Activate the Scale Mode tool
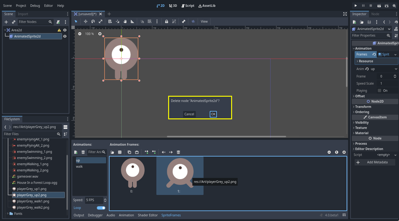This screenshot has height=221, width=399. [x=101, y=21]
